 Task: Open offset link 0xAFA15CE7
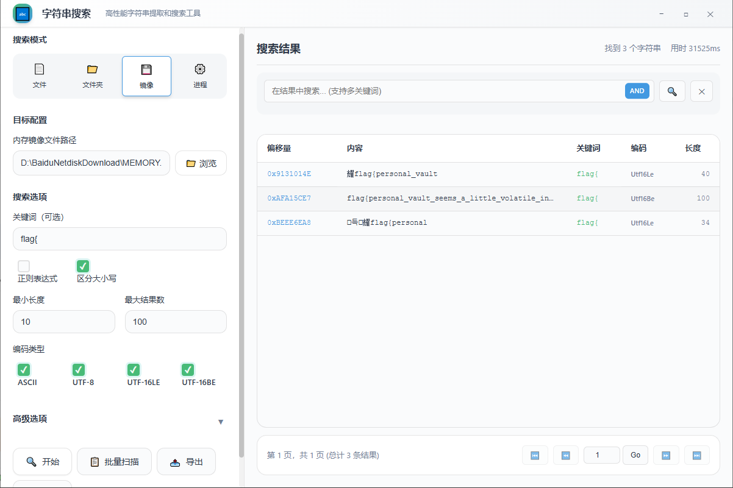pos(289,199)
